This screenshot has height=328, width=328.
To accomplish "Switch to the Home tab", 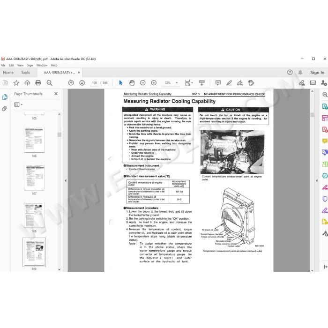I will (x=8, y=73).
